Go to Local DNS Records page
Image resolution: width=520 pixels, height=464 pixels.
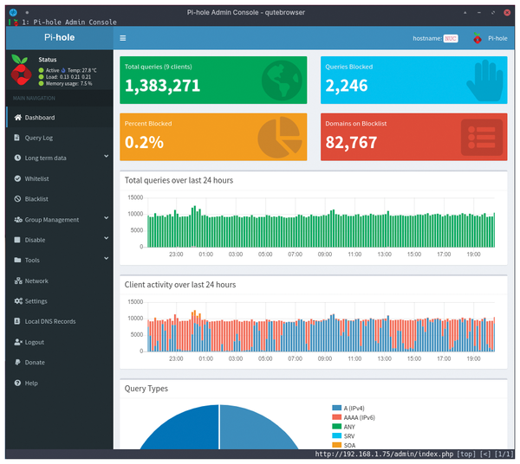point(59,321)
